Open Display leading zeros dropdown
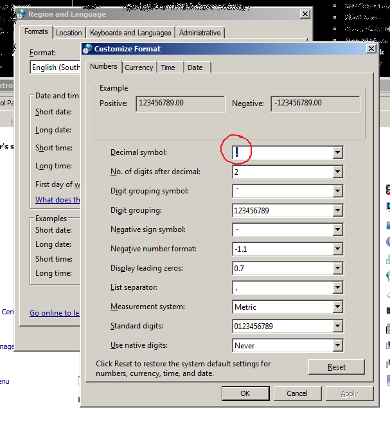390x421 pixels. point(337,269)
